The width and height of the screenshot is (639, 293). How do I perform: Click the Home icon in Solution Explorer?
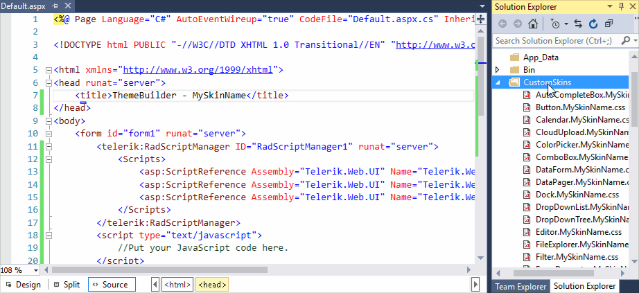tap(532, 24)
